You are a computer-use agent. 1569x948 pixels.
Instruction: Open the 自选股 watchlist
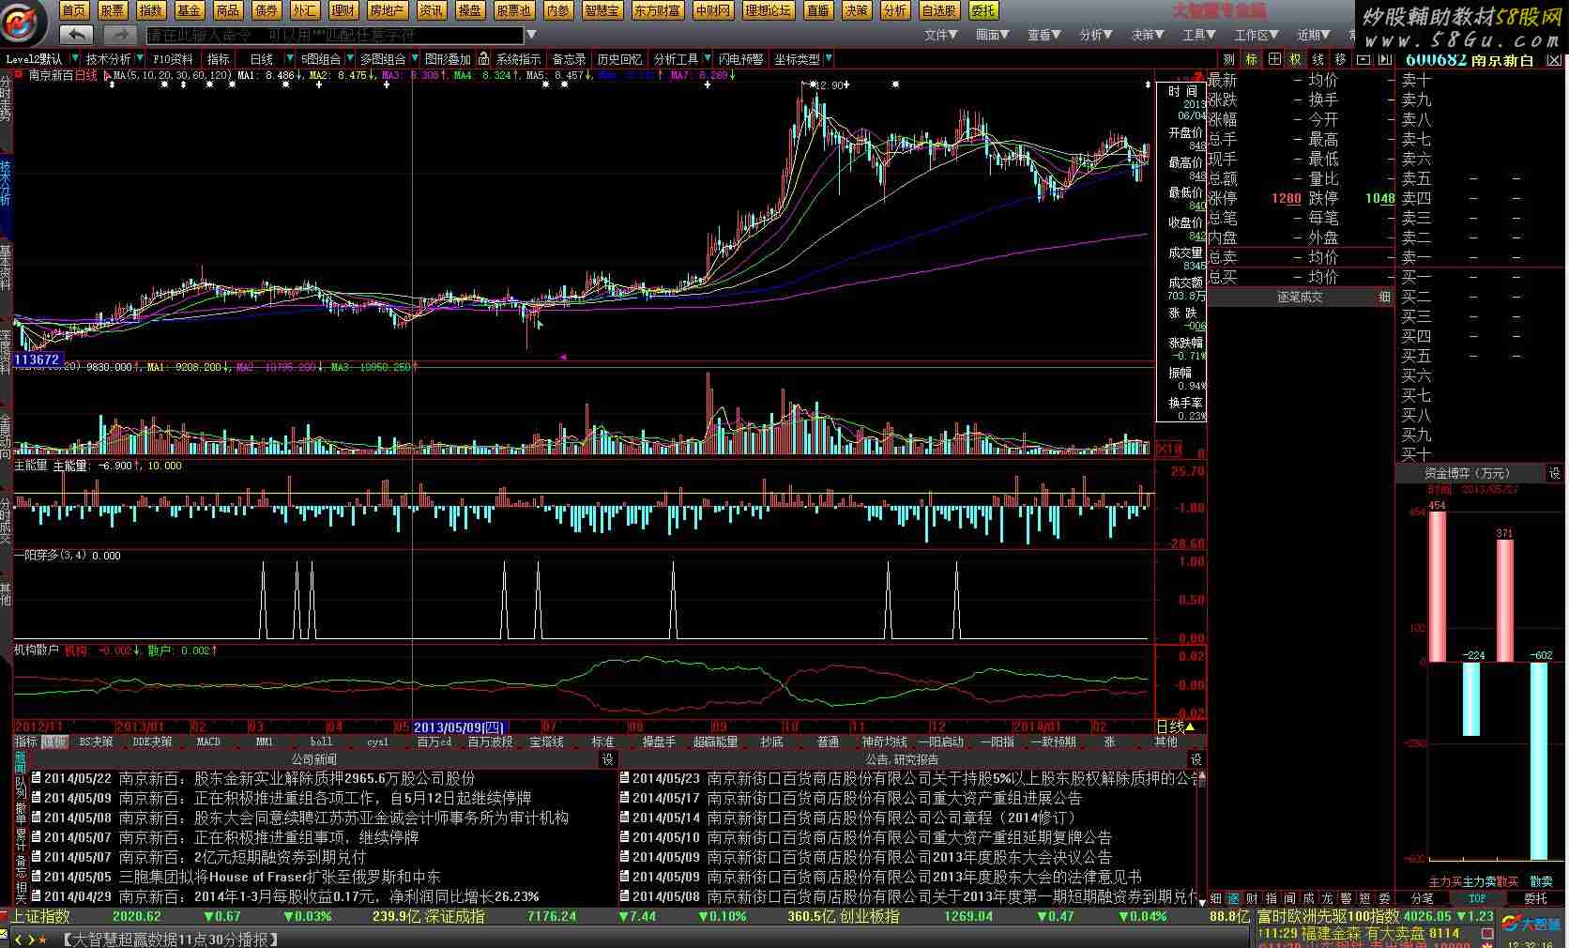pos(938,10)
